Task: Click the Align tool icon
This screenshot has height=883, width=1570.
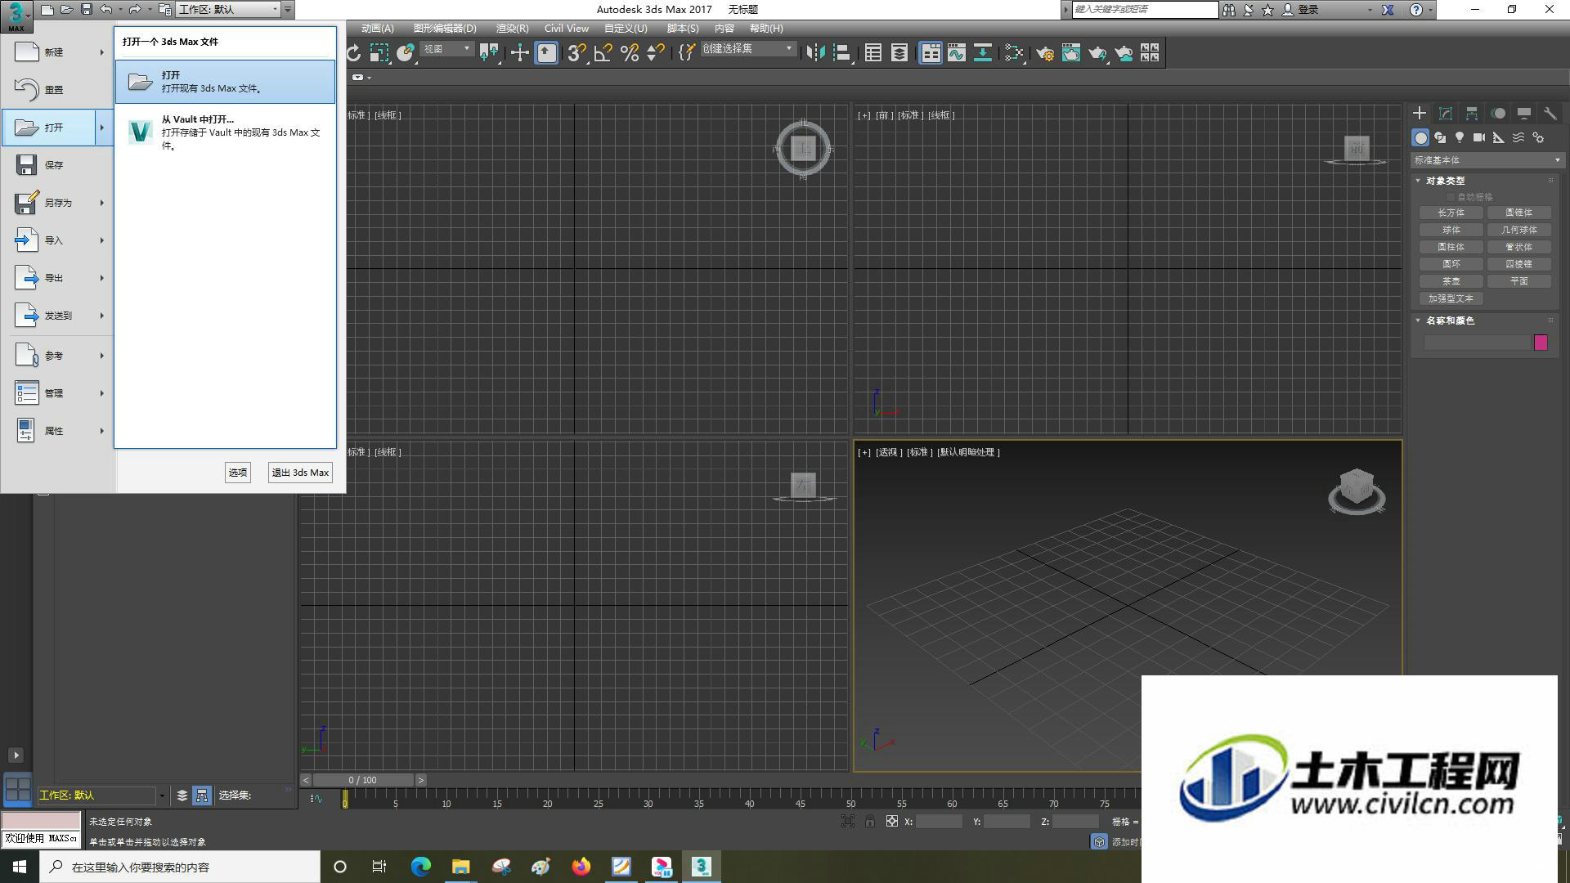Action: (841, 53)
